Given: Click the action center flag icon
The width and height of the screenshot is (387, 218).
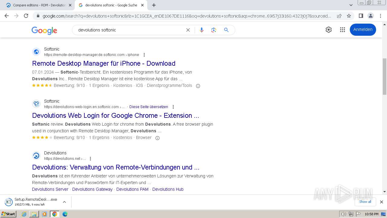Looking at the screenshot, I should 358,214.
